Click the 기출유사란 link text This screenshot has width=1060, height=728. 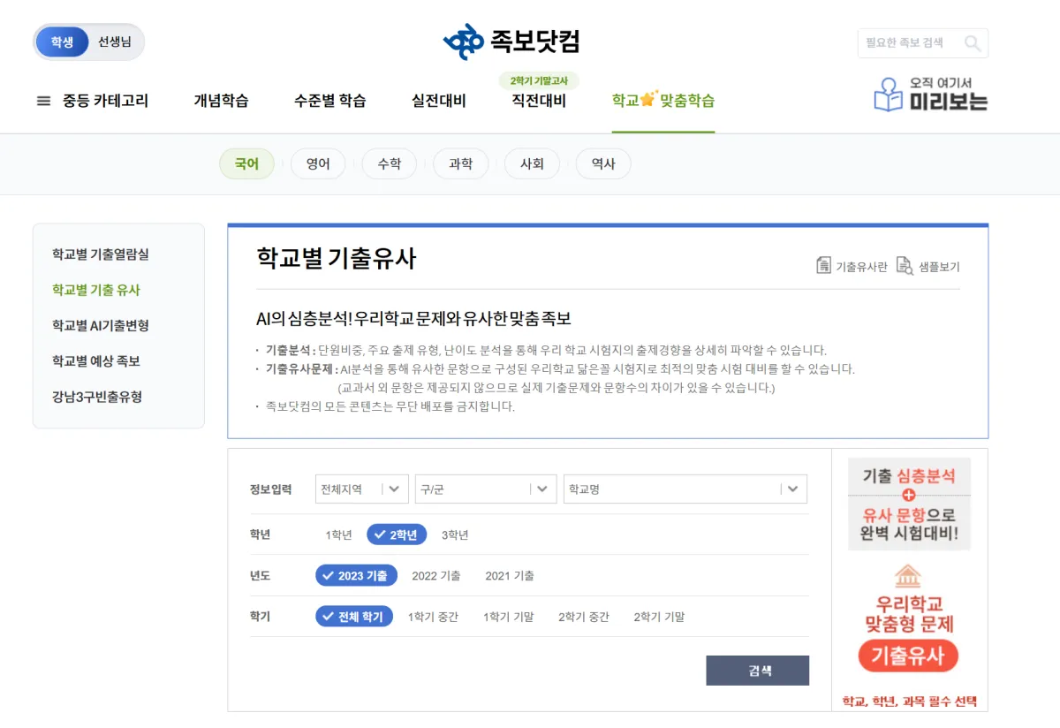[x=861, y=267]
